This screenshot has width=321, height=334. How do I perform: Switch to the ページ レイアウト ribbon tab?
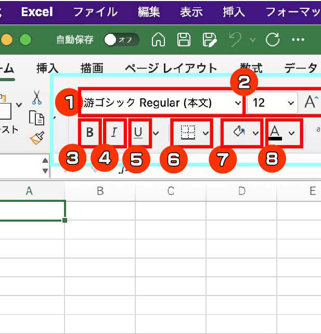click(171, 68)
